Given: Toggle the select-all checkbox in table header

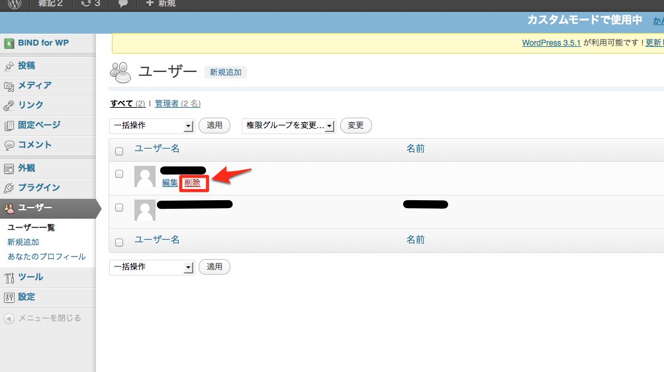Looking at the screenshot, I should click(119, 151).
